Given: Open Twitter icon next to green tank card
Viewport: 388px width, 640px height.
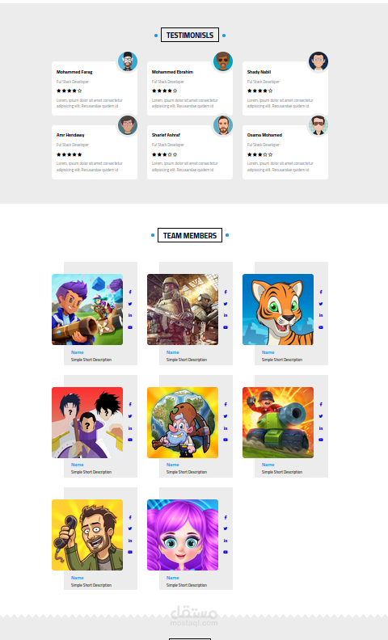Looking at the screenshot, I should [x=321, y=416].
